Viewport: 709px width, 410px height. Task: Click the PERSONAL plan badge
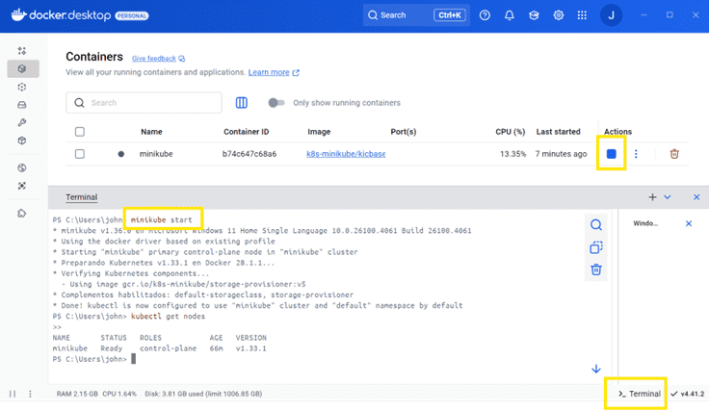pos(132,15)
